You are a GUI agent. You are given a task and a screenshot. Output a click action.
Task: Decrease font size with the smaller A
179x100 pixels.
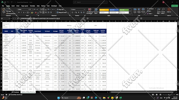(37, 9)
